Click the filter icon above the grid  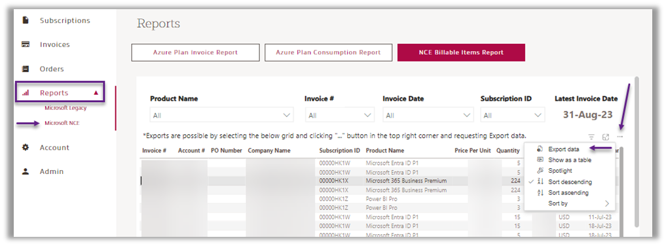click(x=591, y=137)
